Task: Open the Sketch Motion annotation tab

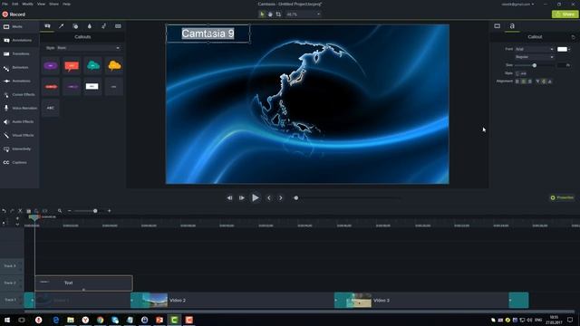Action: pyautogui.click(x=104, y=26)
